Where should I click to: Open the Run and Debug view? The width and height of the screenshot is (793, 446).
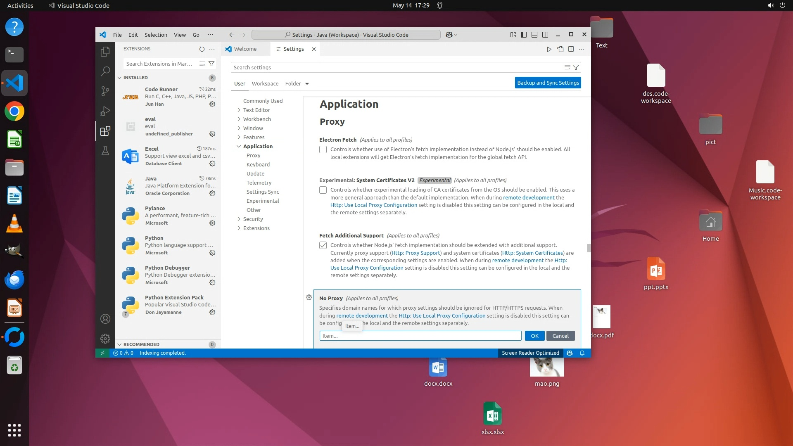click(x=105, y=111)
